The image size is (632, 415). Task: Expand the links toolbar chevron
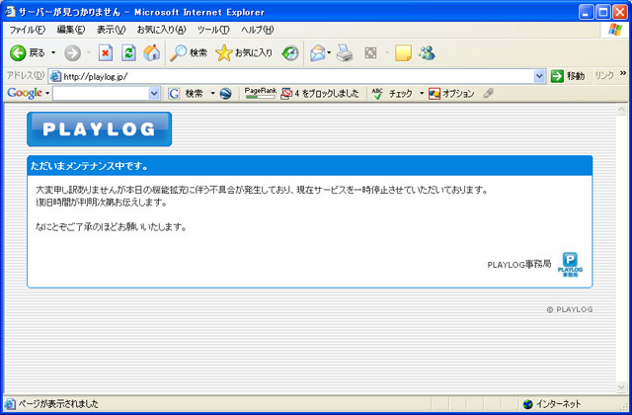623,73
